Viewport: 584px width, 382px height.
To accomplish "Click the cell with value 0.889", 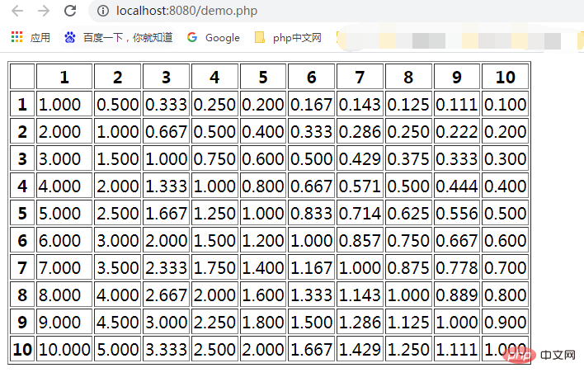I will coord(457,295).
